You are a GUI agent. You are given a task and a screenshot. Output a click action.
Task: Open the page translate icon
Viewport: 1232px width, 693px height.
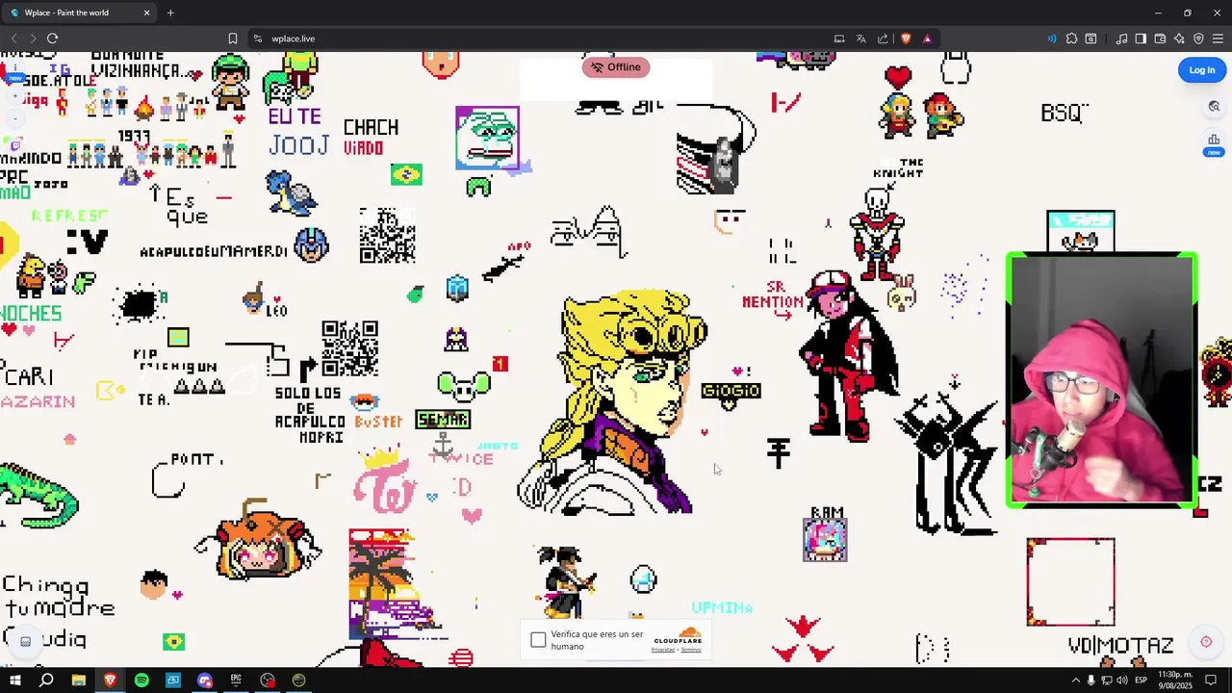coord(860,38)
